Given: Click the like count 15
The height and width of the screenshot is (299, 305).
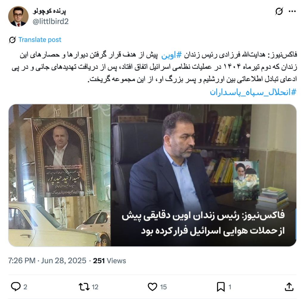Looking at the screenshot, I should tap(164, 287).
